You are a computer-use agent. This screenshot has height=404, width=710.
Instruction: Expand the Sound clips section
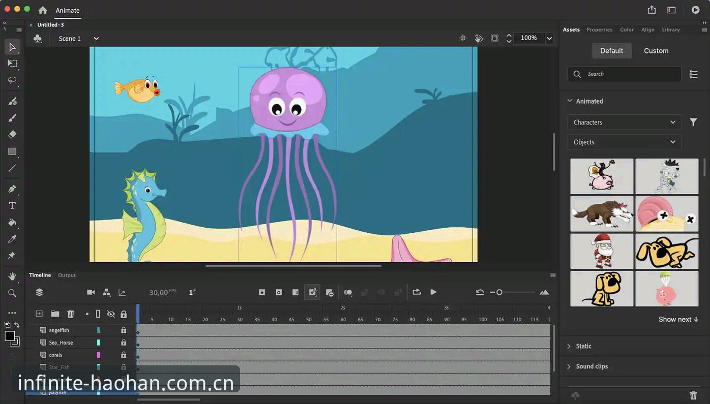click(x=569, y=366)
